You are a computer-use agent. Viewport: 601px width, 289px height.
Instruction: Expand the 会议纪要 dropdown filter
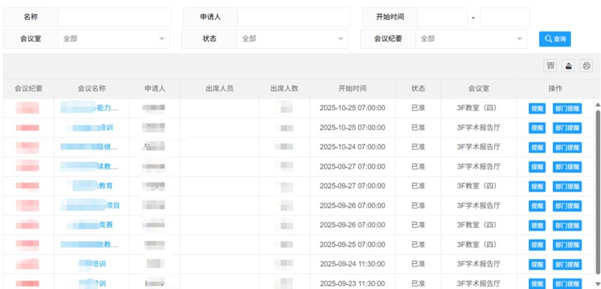click(x=471, y=39)
